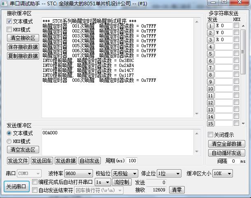Click 关闭串口 button
Screen dimensions: 251x198
[16, 186]
